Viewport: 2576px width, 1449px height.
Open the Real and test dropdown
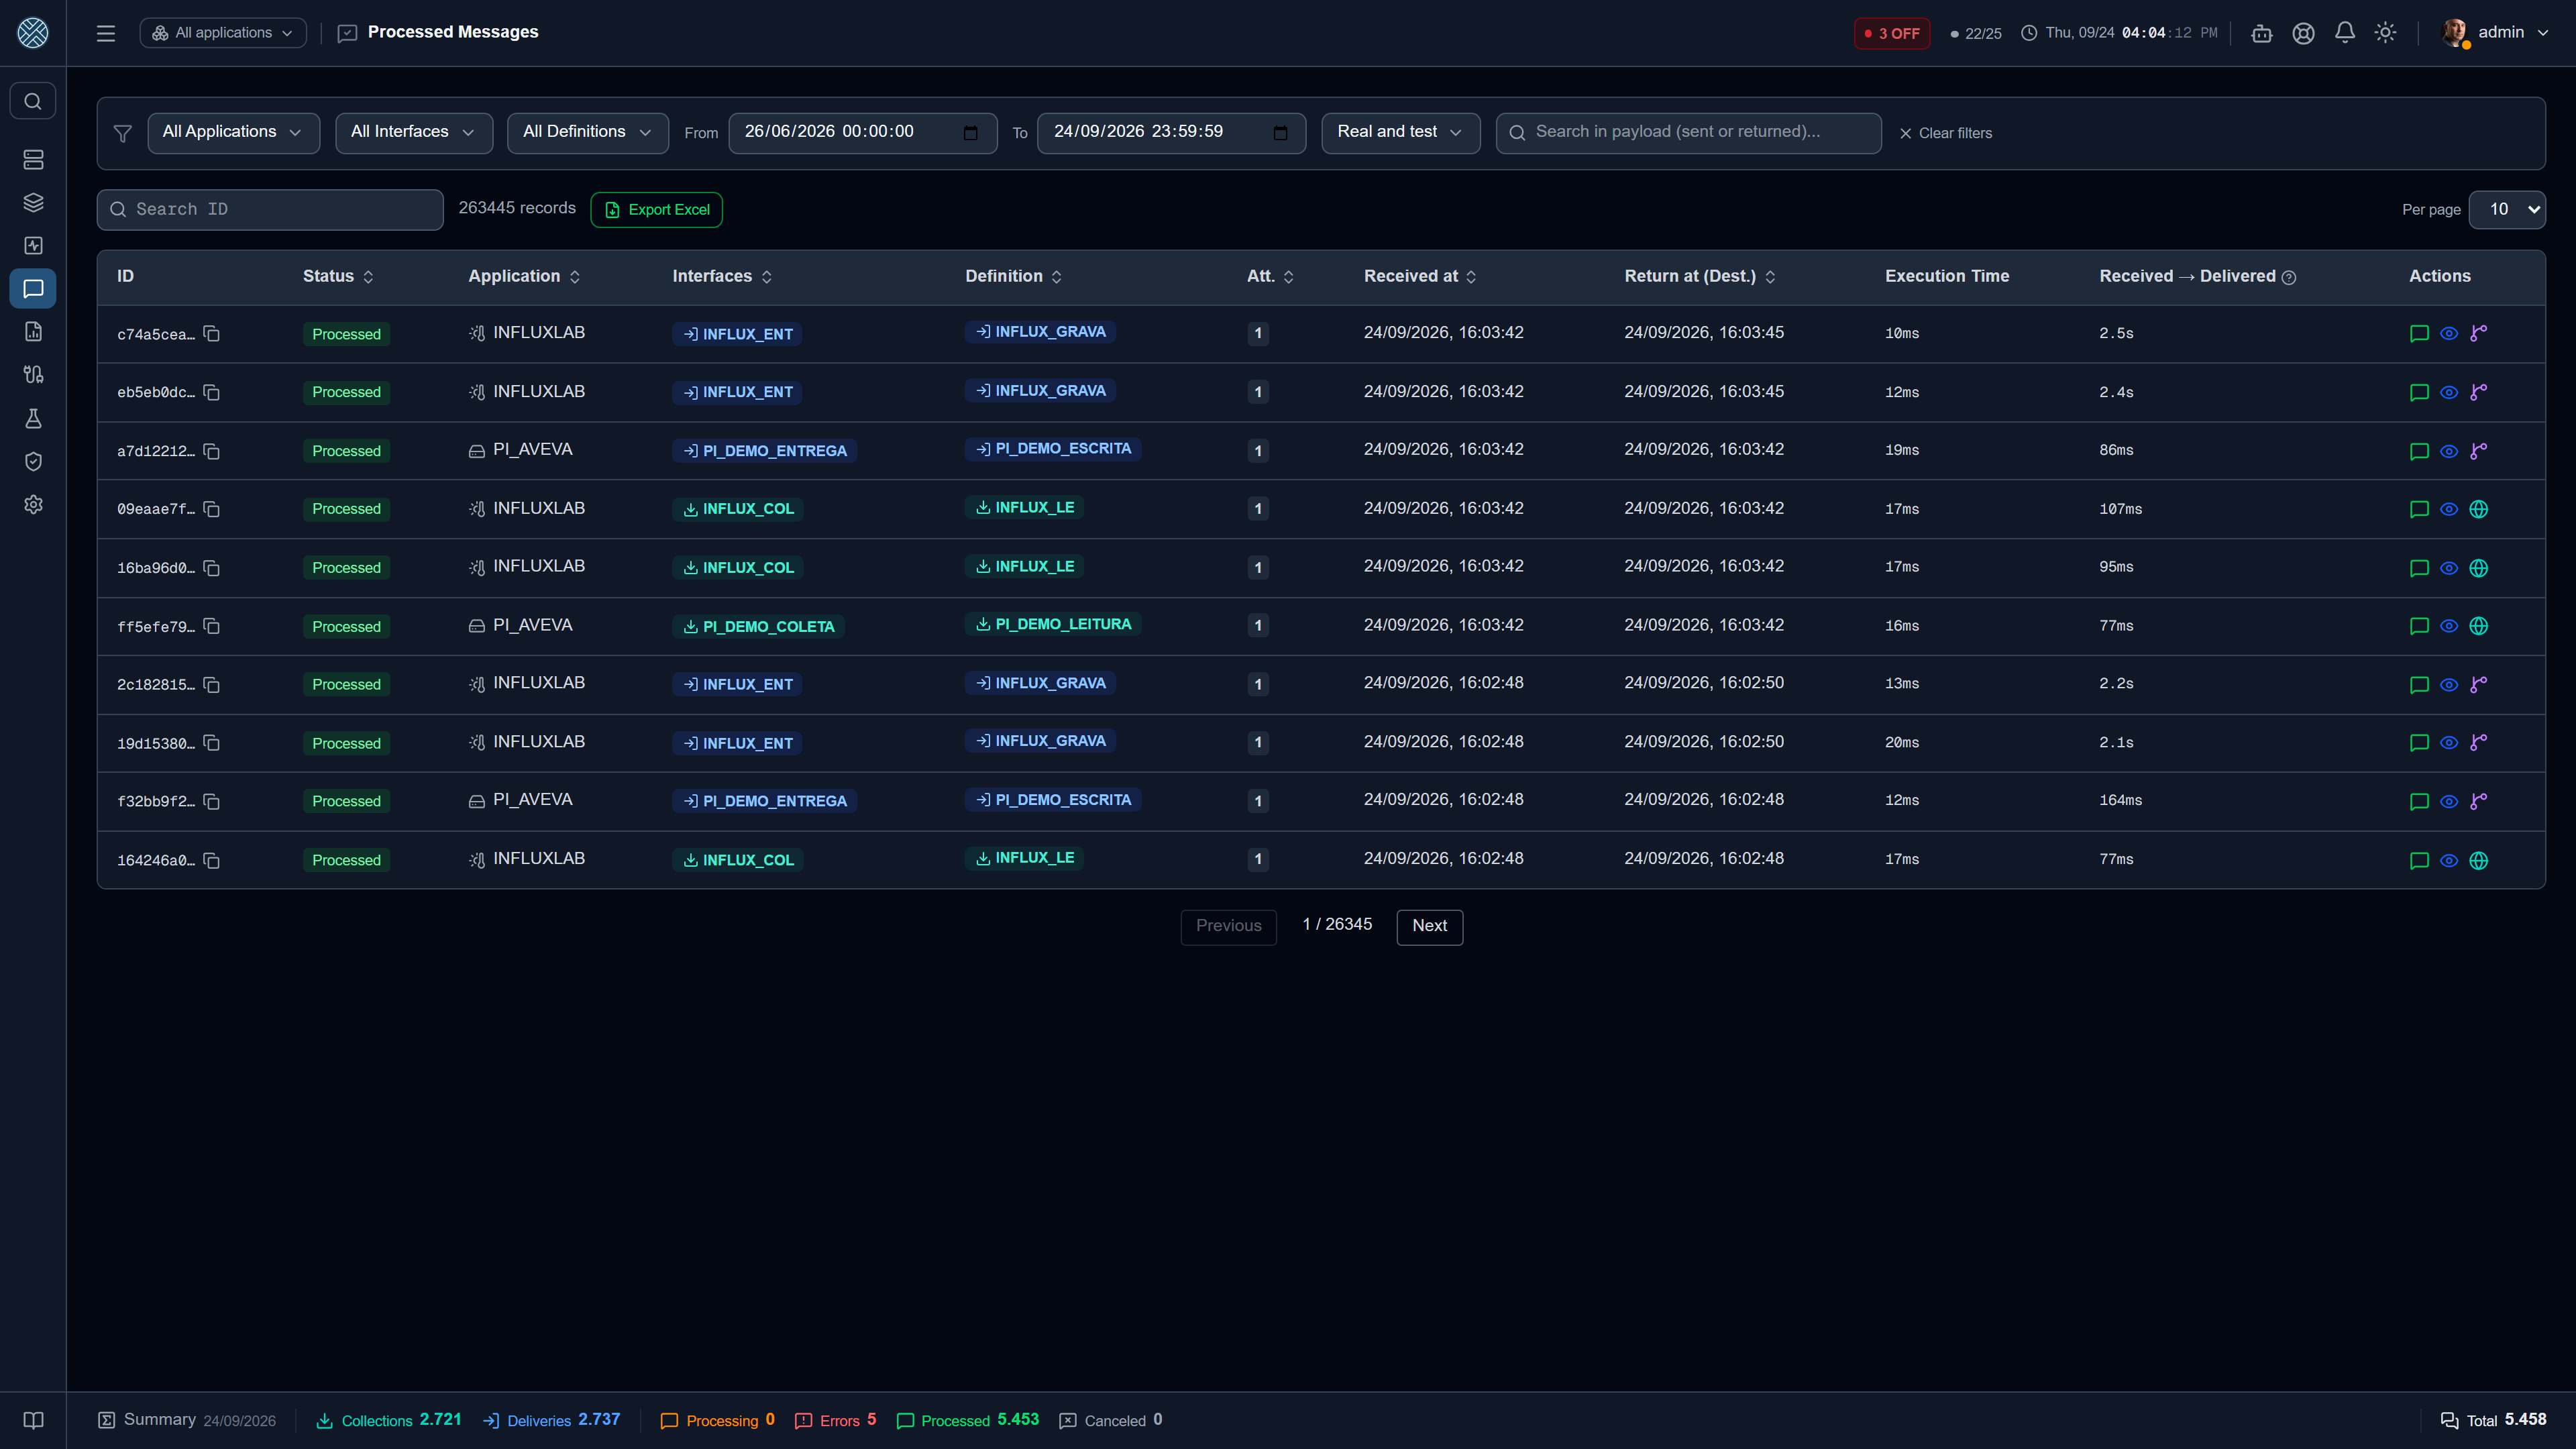click(x=1400, y=133)
